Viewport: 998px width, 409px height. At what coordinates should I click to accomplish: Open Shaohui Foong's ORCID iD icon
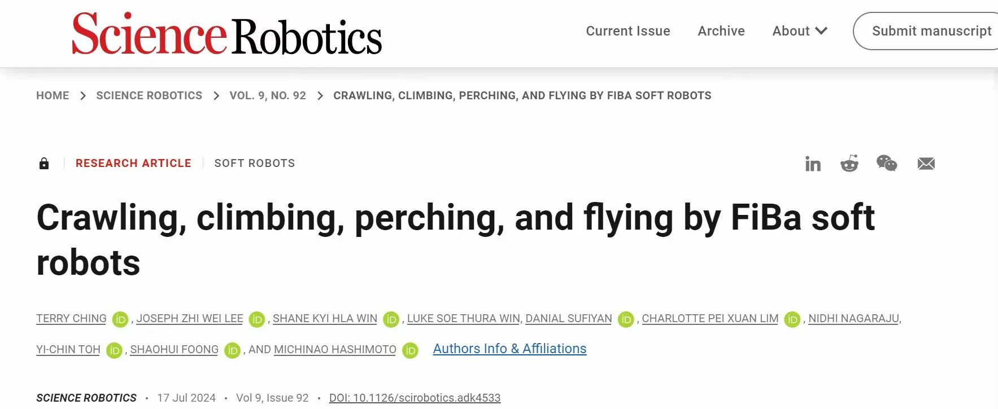[232, 350]
